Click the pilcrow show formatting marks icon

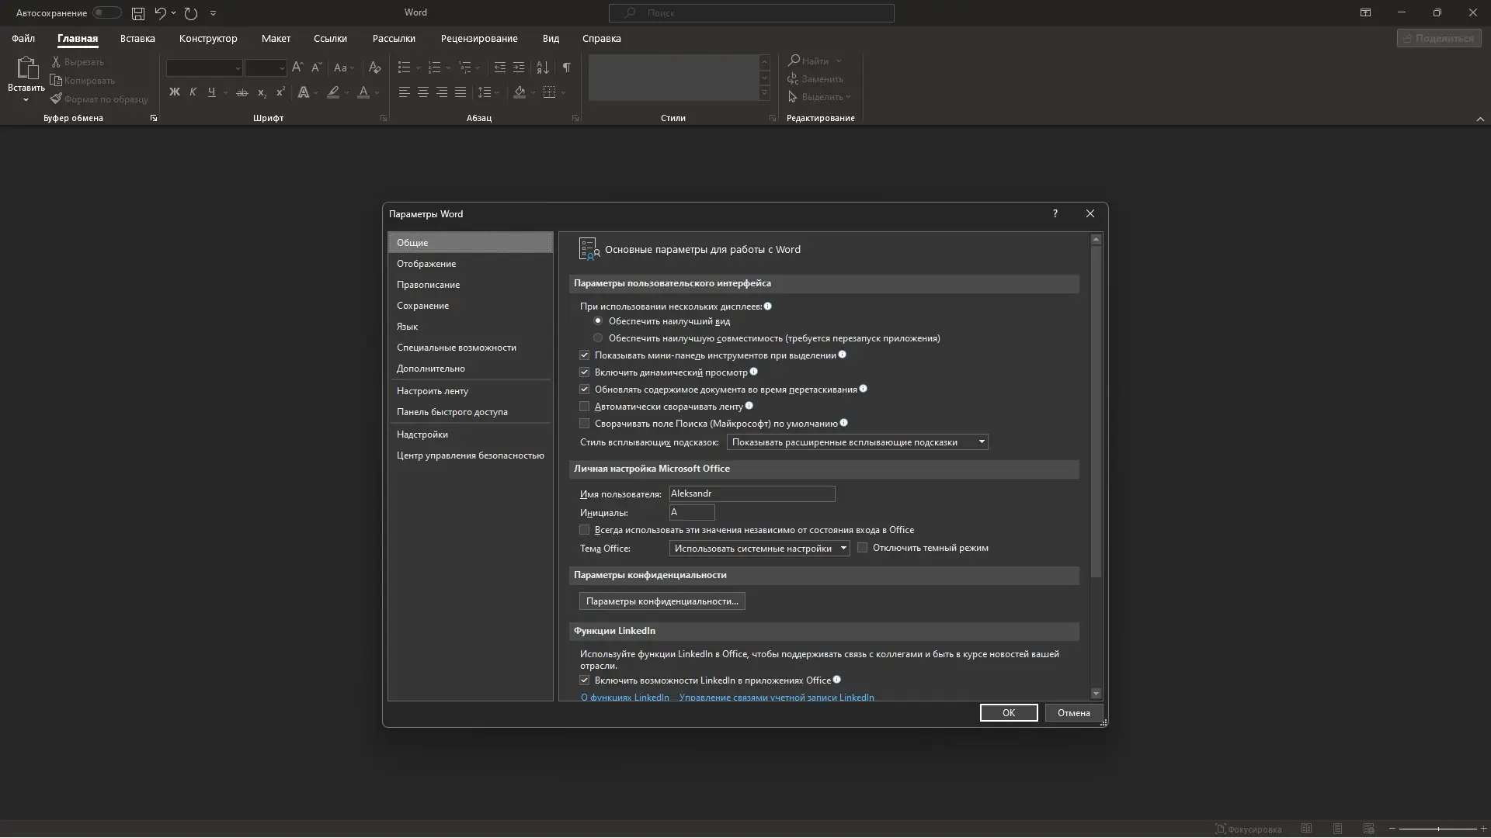coord(567,68)
